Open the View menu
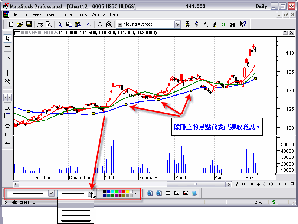 [x=37, y=14]
